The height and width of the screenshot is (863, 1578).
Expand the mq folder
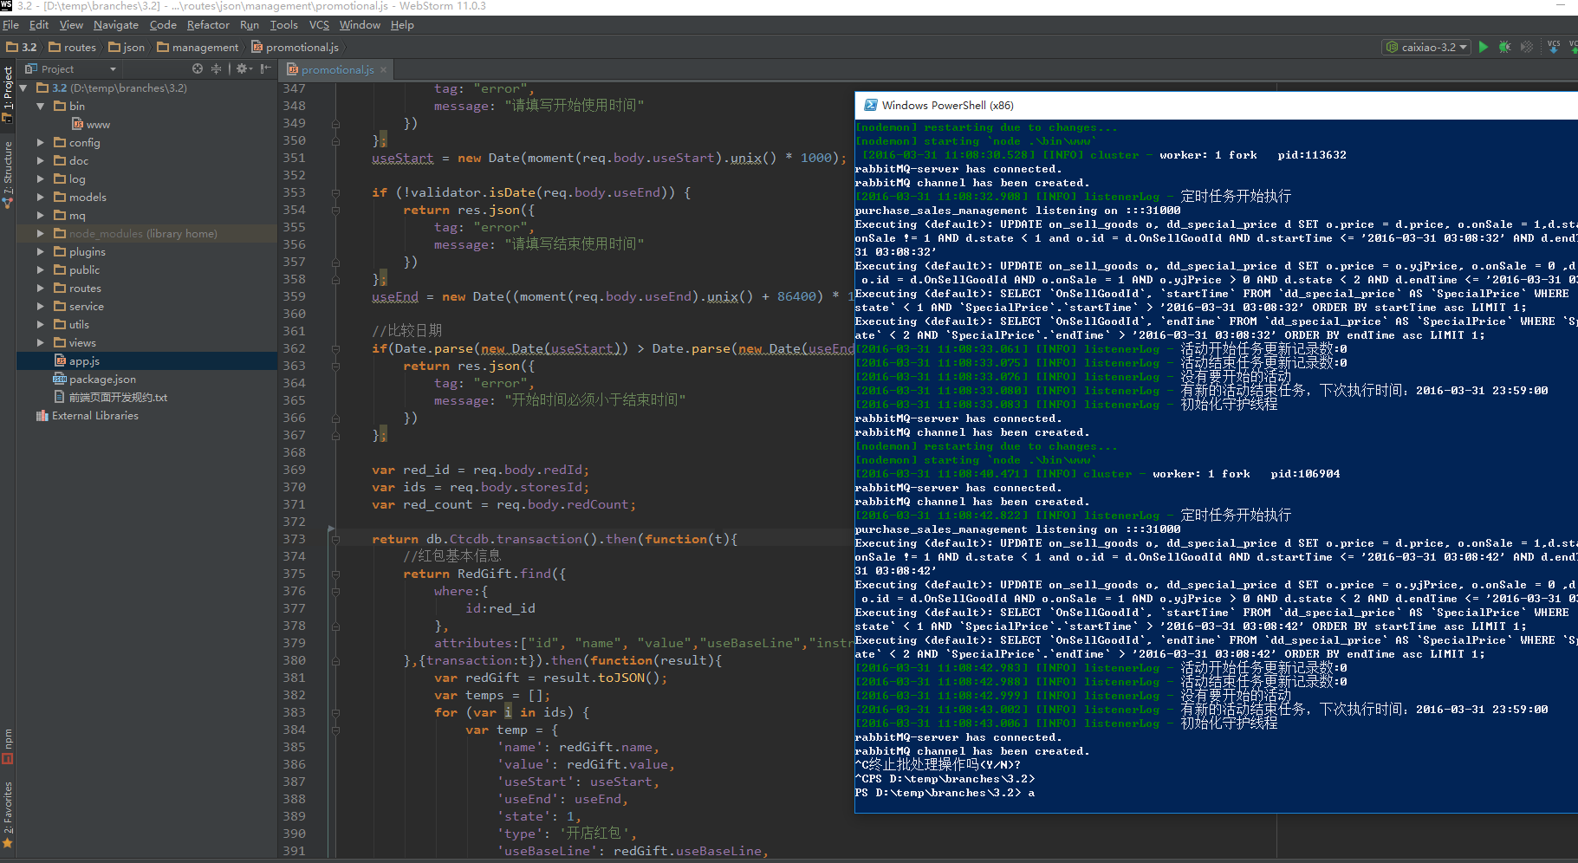pyautogui.click(x=40, y=215)
